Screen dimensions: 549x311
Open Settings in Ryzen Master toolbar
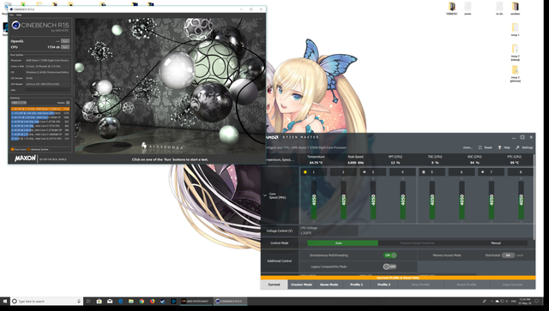524,147
